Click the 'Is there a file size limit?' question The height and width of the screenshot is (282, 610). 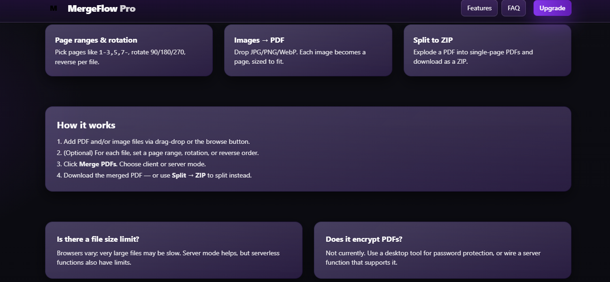98,239
